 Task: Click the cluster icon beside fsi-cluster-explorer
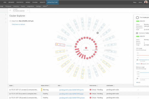coord(10,10)
